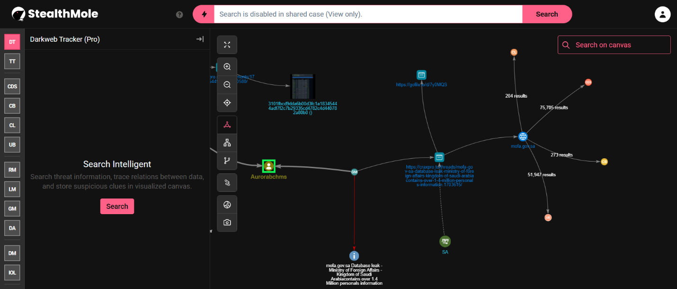Open the chart statistics icon
The image size is (677, 289).
coord(227,205)
